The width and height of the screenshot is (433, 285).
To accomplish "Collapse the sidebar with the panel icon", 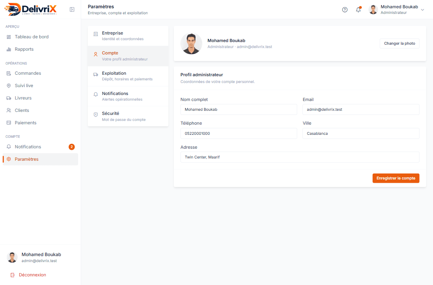I will [x=72, y=10].
